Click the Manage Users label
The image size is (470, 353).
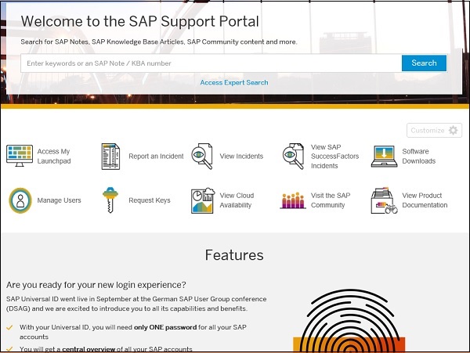pos(59,200)
